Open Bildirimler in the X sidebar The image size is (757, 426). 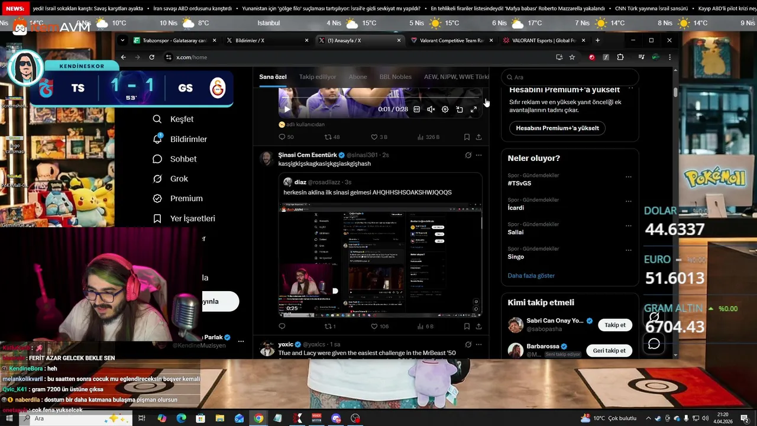[x=180, y=139]
